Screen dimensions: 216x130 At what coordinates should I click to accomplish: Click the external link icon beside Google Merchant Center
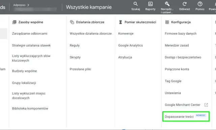pos(206,105)
